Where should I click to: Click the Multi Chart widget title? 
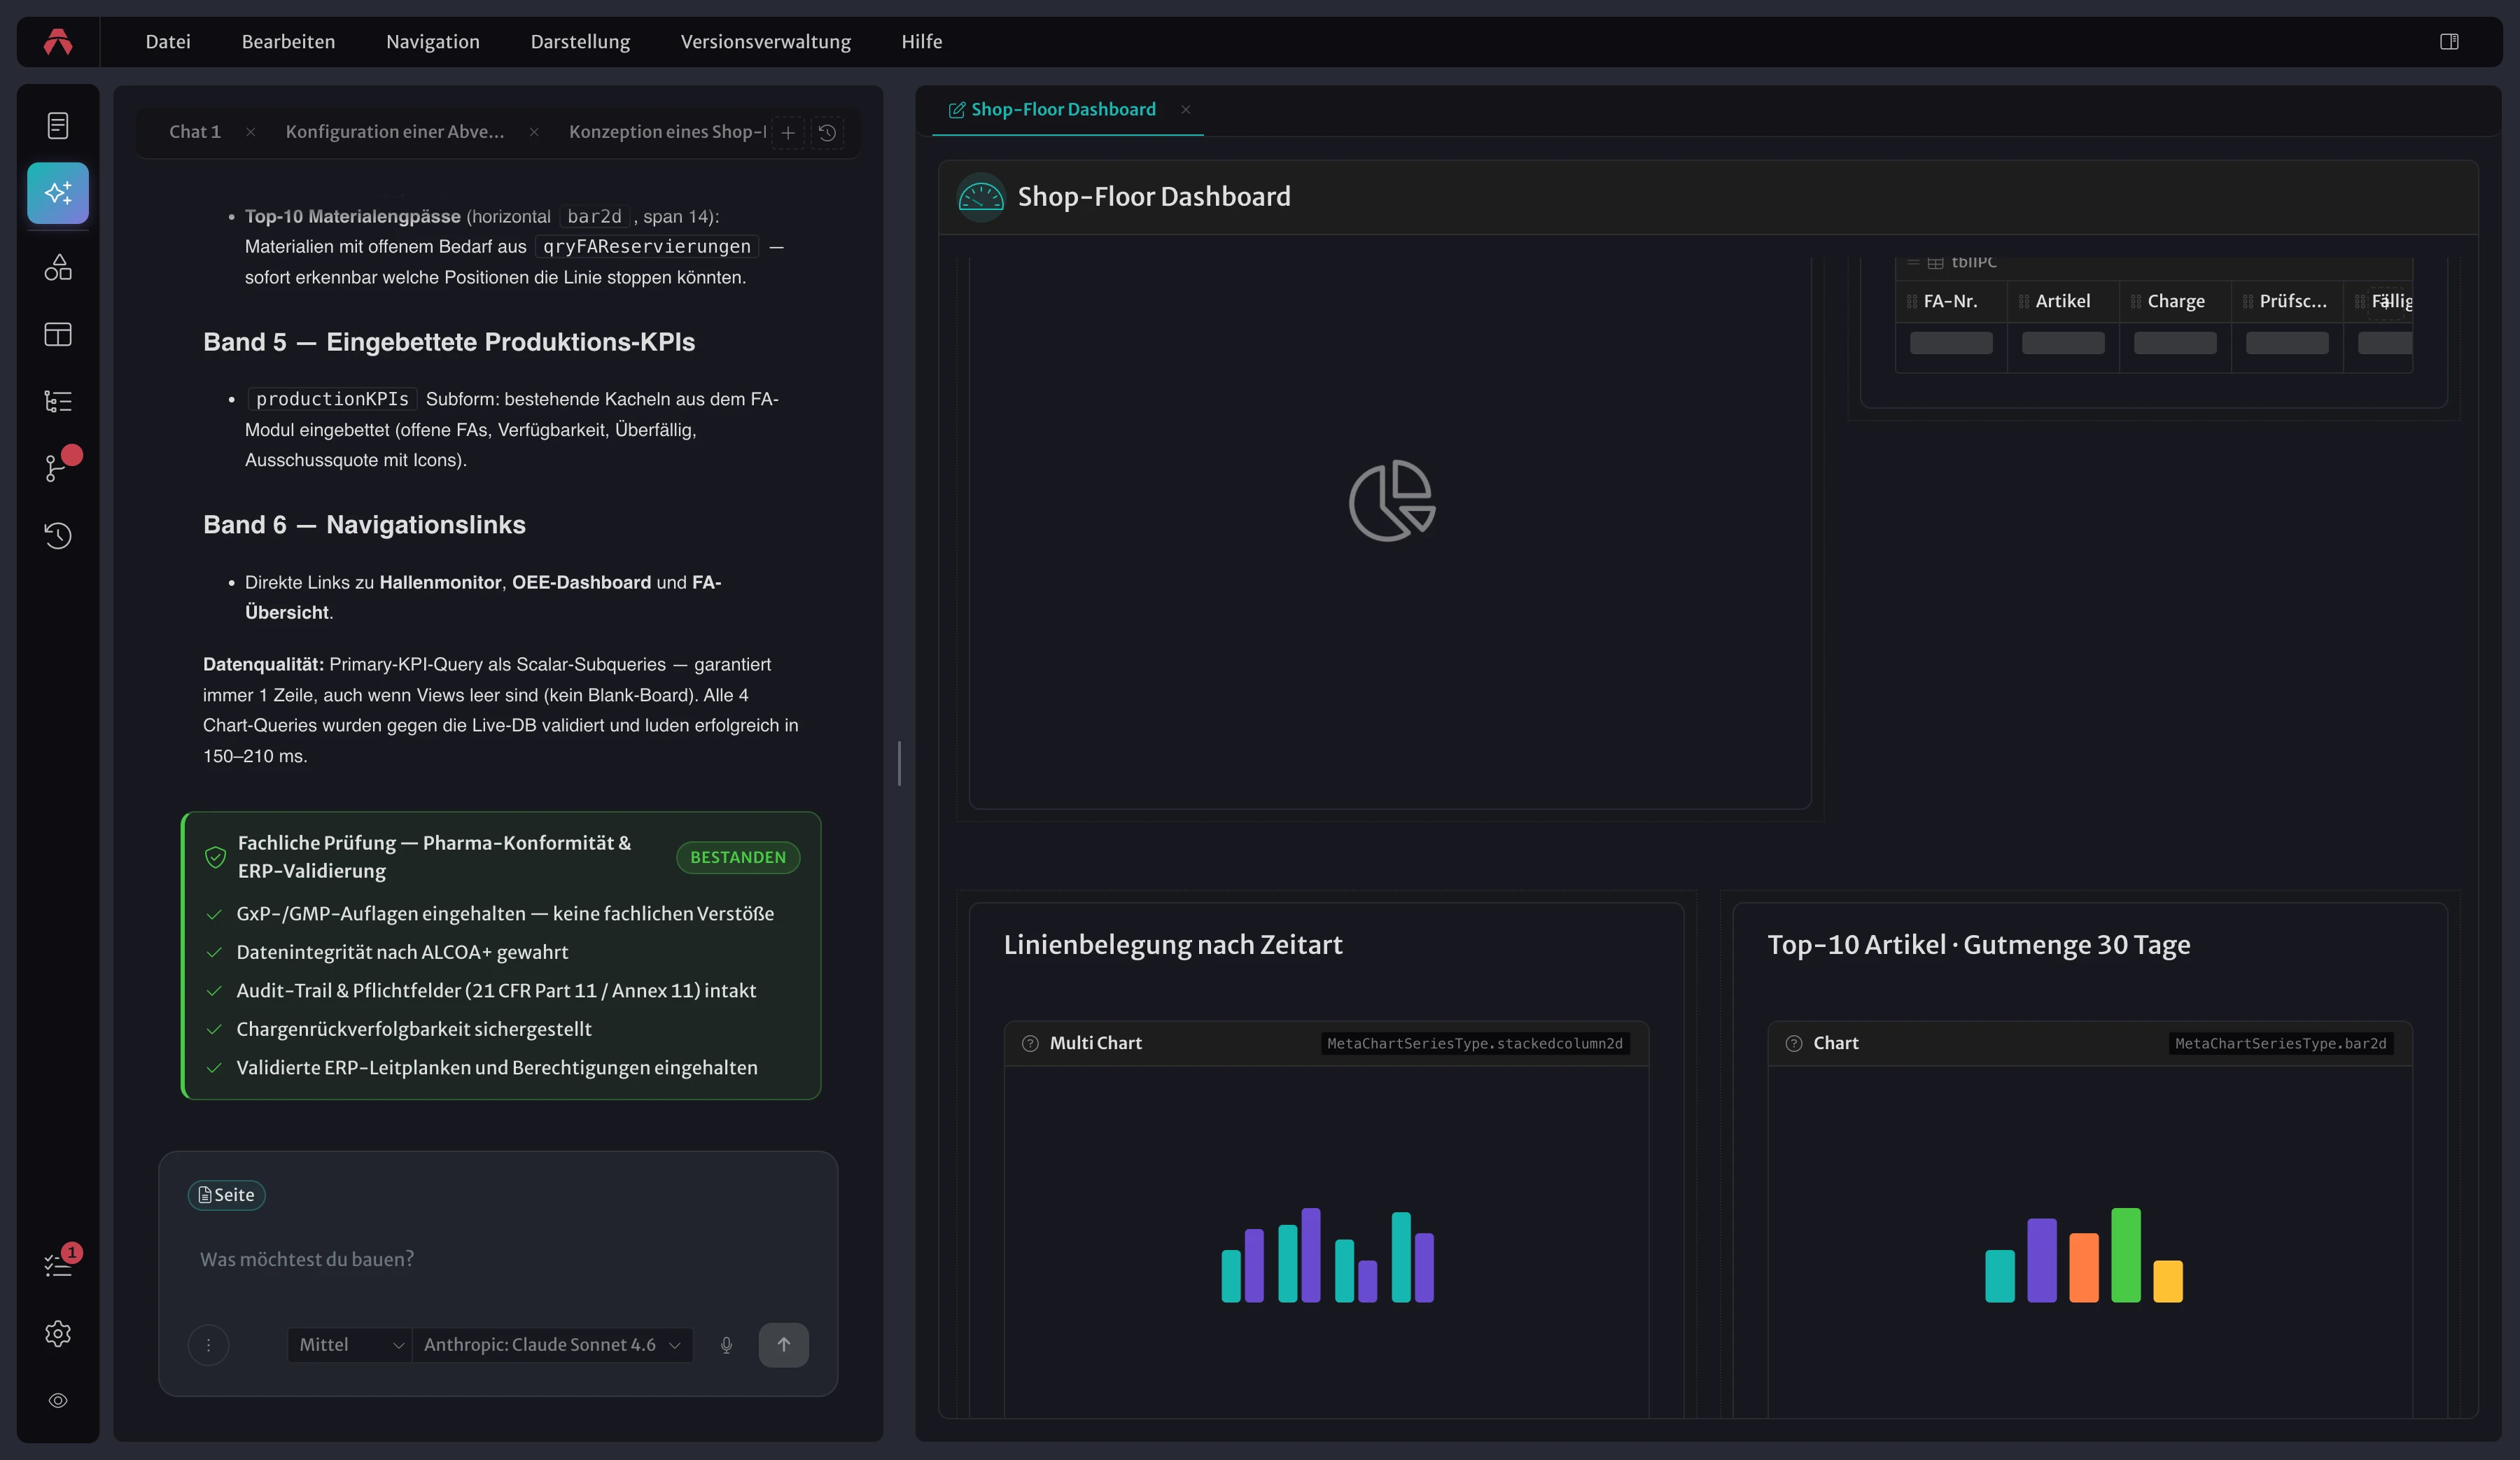[1095, 1043]
